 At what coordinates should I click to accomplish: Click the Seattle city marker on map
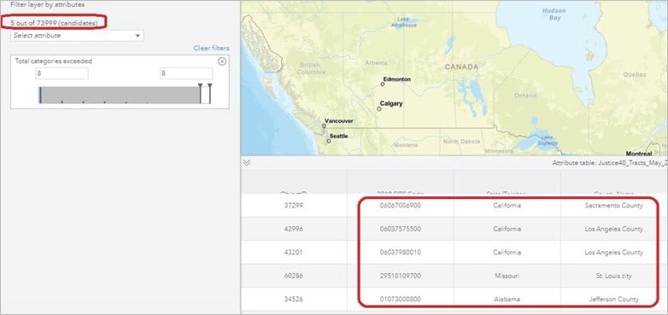[x=329, y=141]
